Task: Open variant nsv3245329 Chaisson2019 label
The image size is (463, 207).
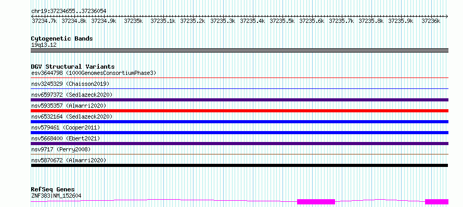Action: [x=70, y=84]
